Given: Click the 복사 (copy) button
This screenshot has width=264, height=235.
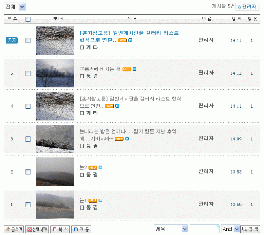Looking at the screenshot, I should 60,229.
